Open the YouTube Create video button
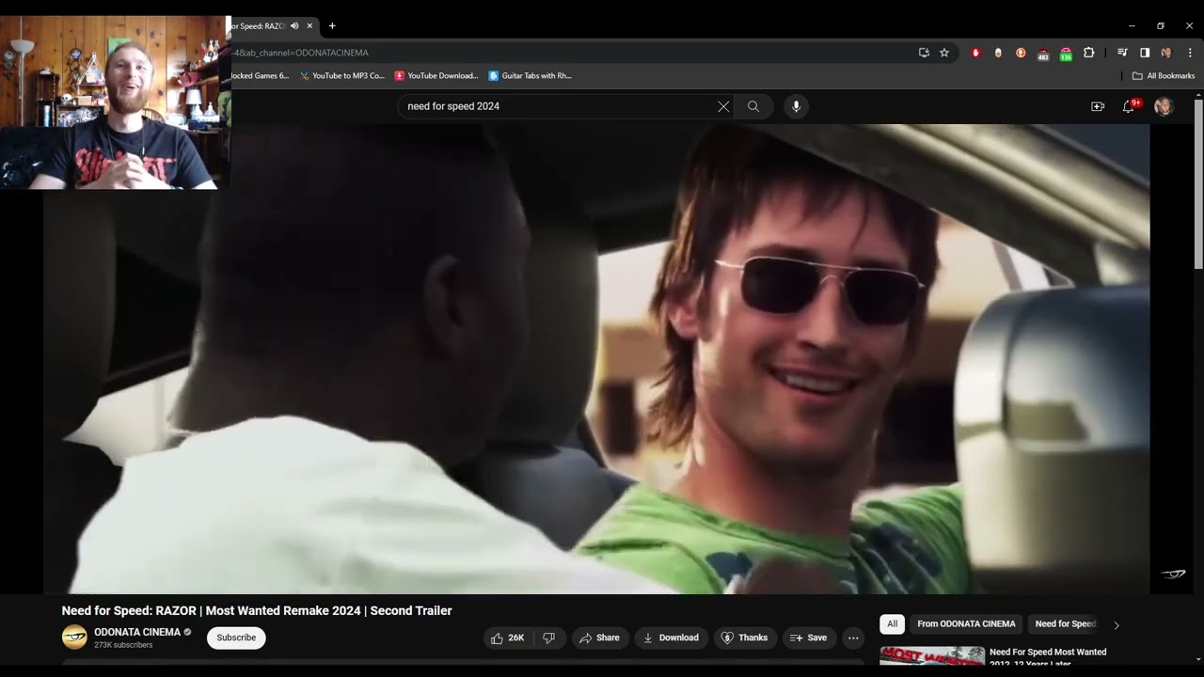Viewport: 1204px width, 677px height. click(x=1098, y=106)
